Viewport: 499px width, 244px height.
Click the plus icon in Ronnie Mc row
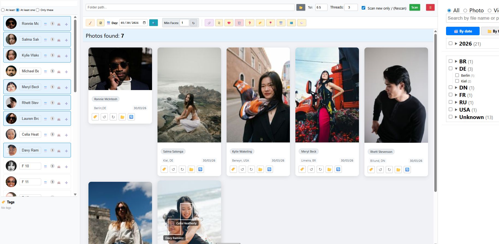pyautogui.click(x=66, y=24)
